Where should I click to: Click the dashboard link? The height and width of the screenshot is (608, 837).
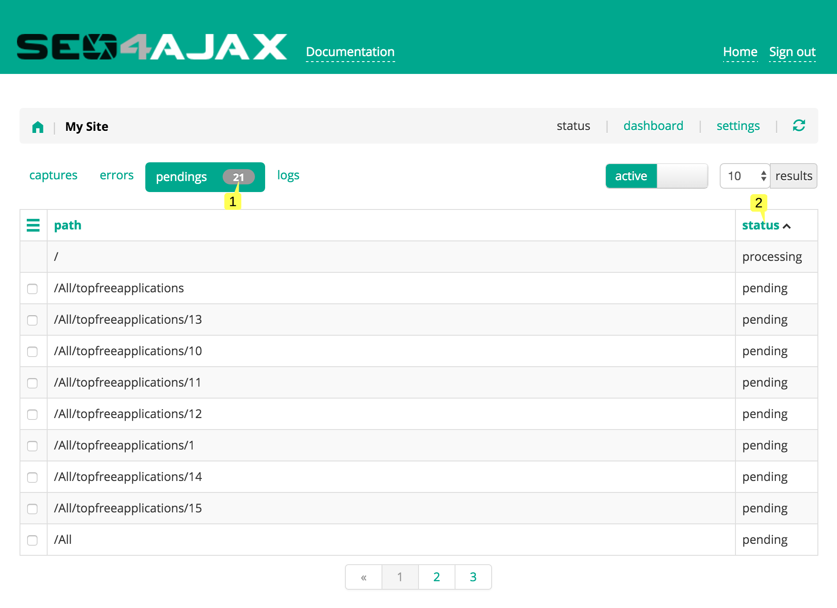653,126
